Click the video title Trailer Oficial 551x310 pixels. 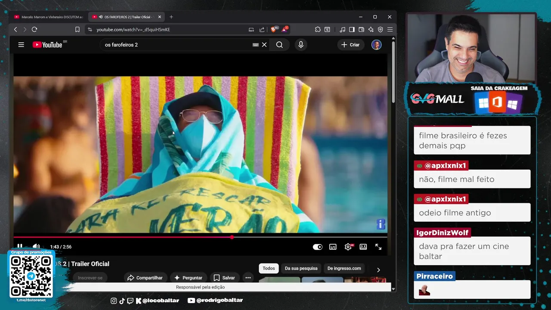click(x=90, y=264)
